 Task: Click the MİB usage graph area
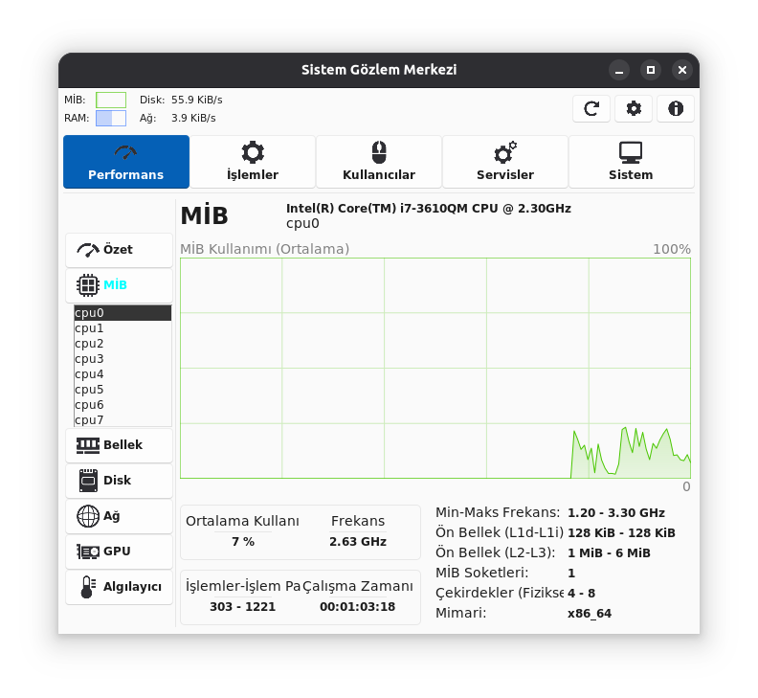[x=435, y=368]
